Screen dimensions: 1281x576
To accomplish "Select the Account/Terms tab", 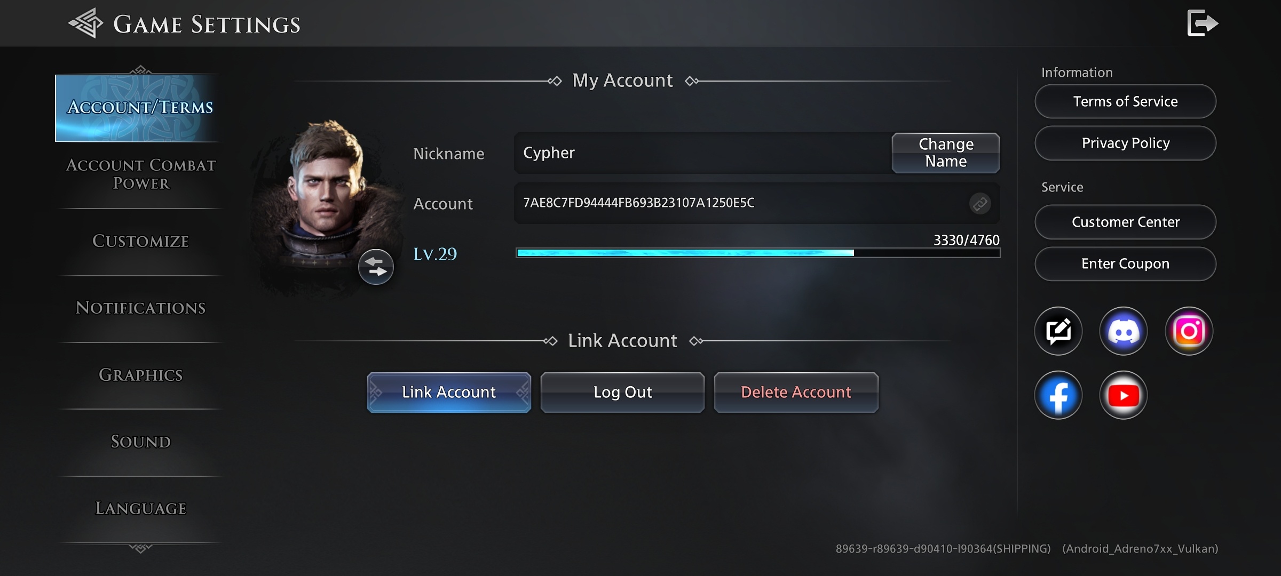I will point(140,106).
